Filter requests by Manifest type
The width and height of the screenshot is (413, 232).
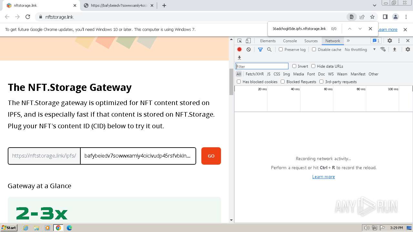coord(358,74)
